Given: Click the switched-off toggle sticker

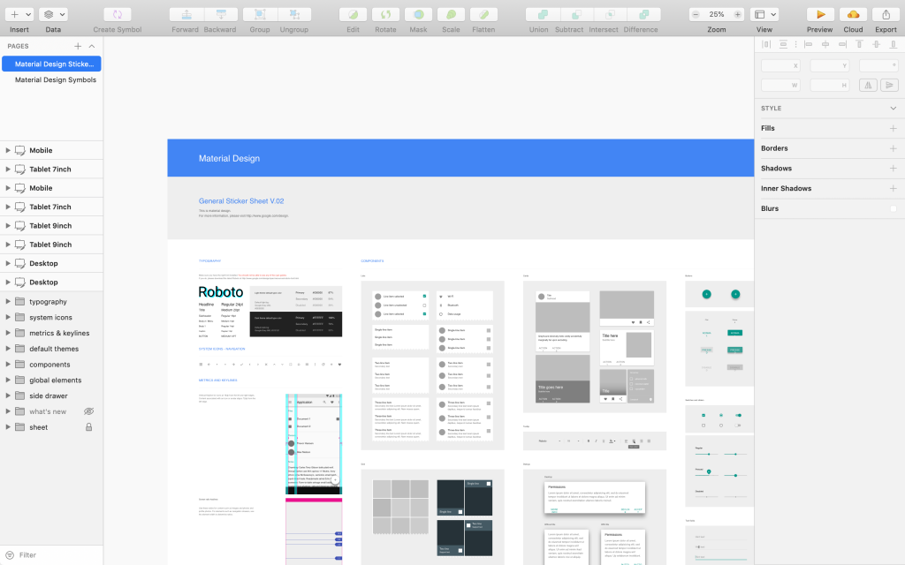Looking at the screenshot, I should tap(738, 426).
